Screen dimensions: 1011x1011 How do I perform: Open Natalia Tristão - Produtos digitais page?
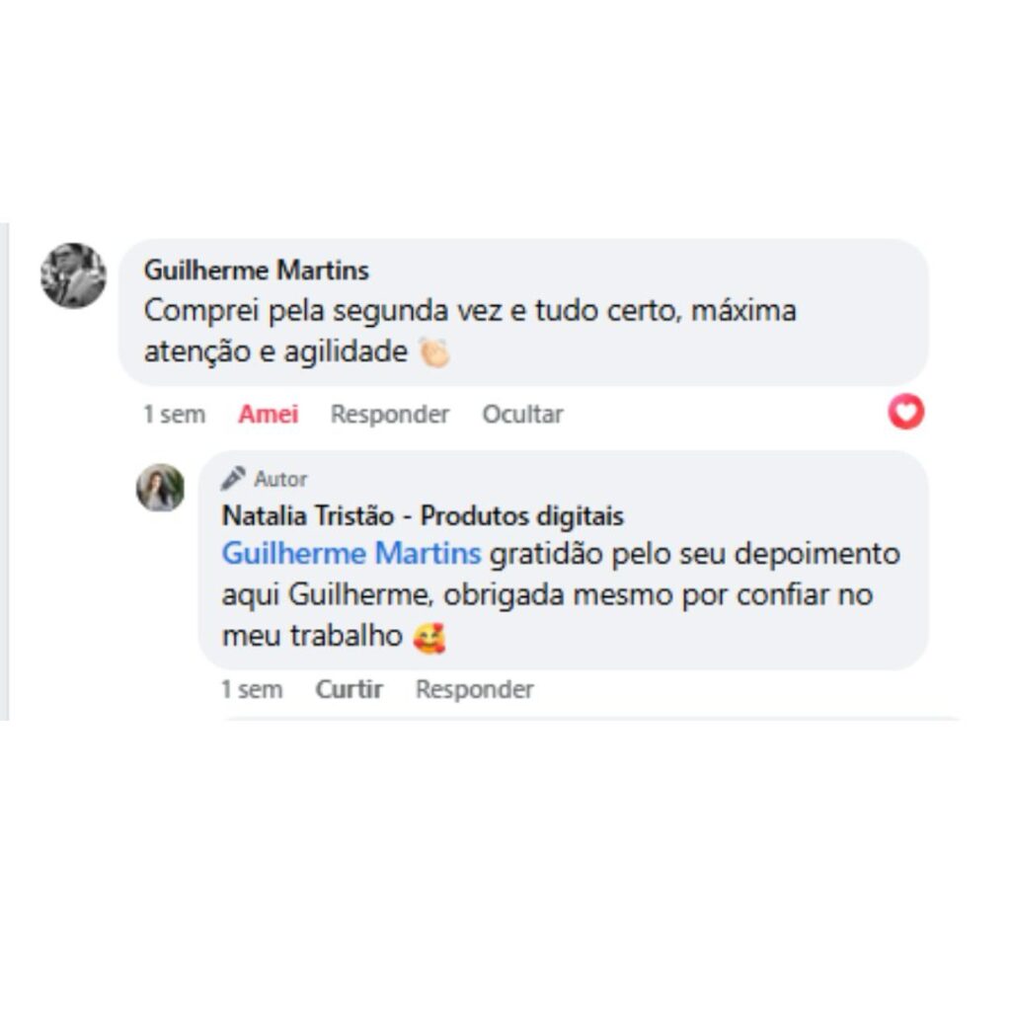[x=423, y=515]
